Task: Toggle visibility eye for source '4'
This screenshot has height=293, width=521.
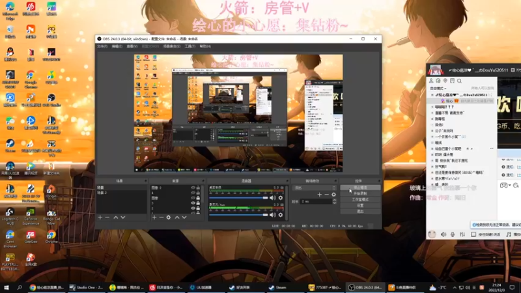Action: click(193, 193)
